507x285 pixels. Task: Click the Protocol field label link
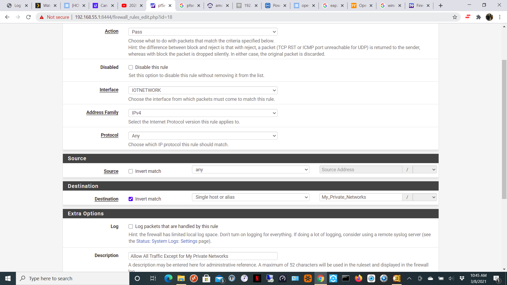click(109, 135)
